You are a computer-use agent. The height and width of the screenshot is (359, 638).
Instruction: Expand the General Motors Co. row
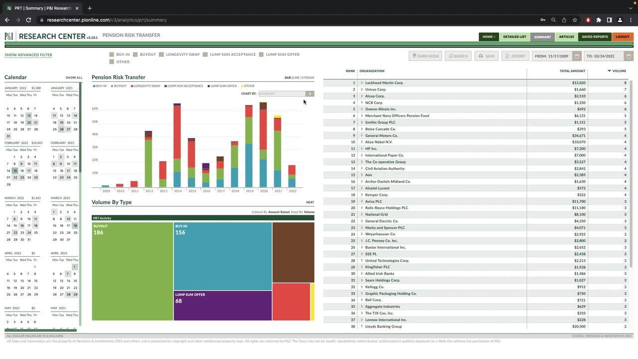[x=362, y=136]
